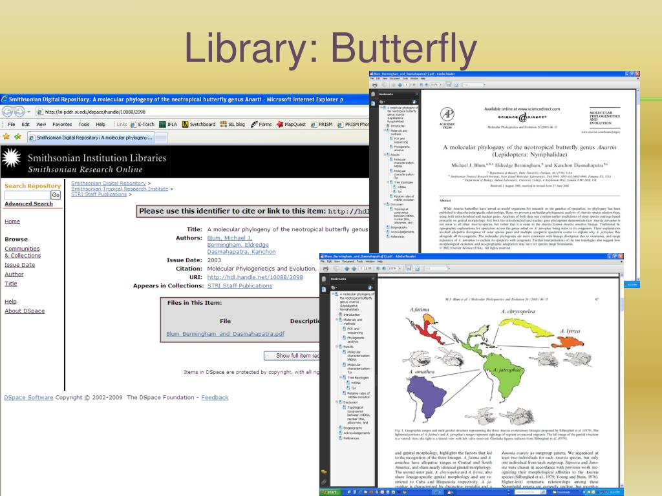Open the Switchboard favorite in Links bar
This screenshot has width=662, height=496.
pos(198,125)
